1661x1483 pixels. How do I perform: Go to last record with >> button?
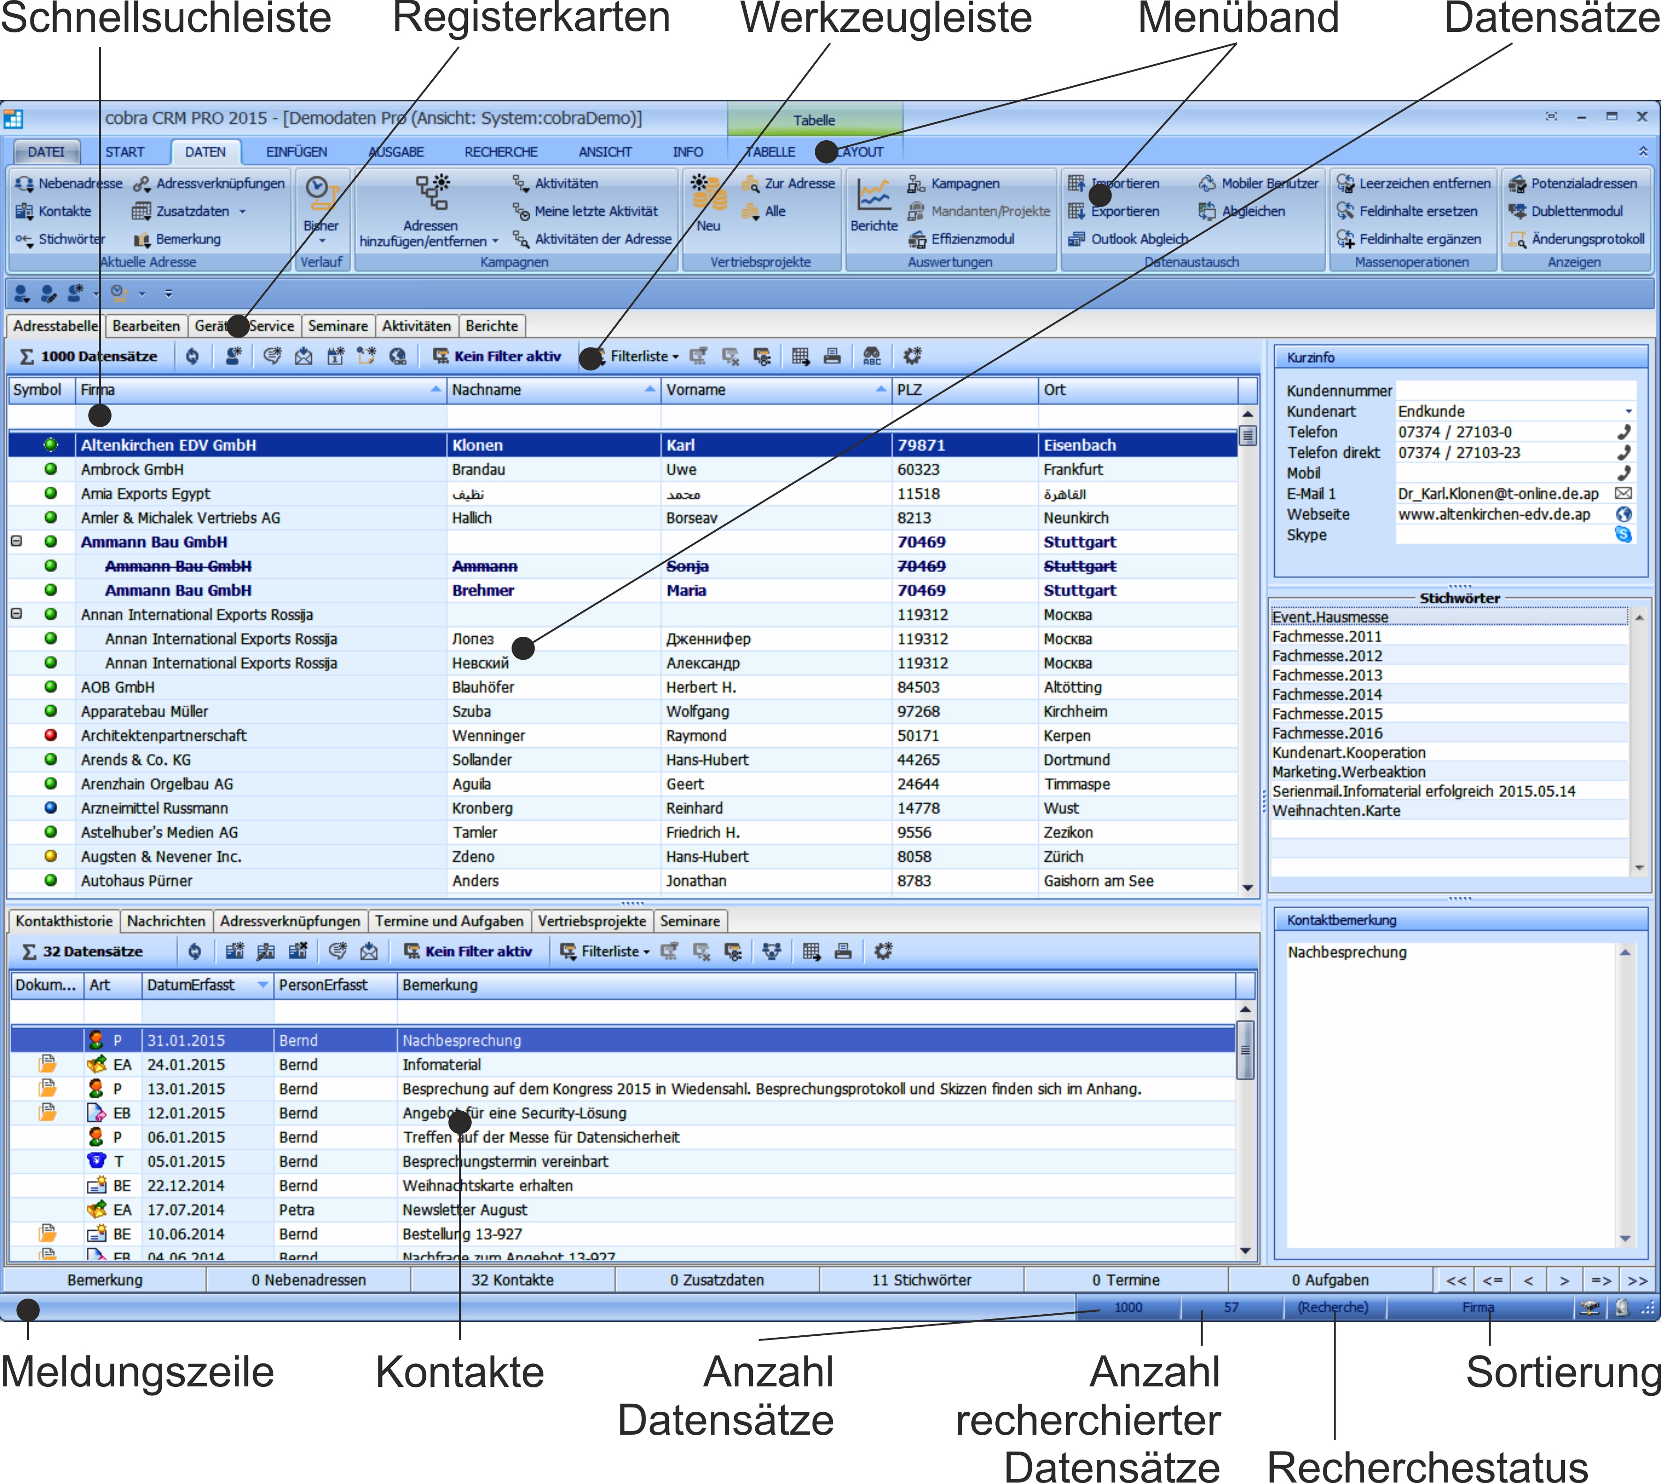(x=1638, y=1280)
